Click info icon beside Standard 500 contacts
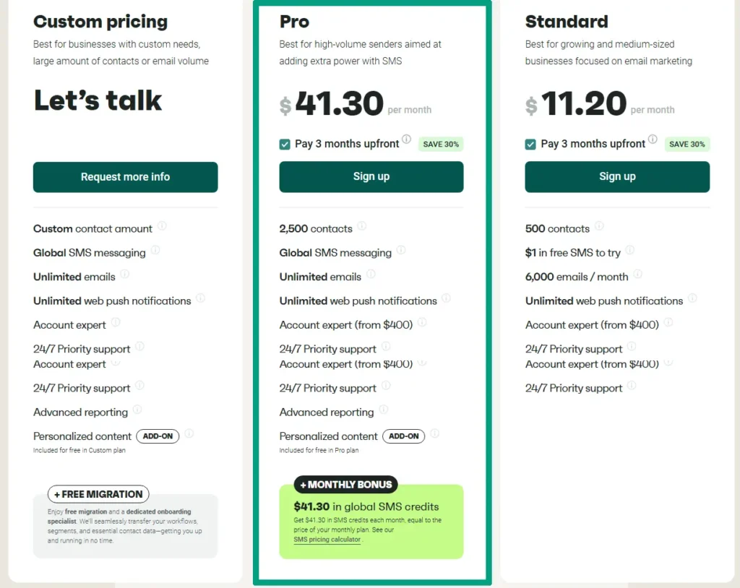This screenshot has width=740, height=588. [x=599, y=226]
